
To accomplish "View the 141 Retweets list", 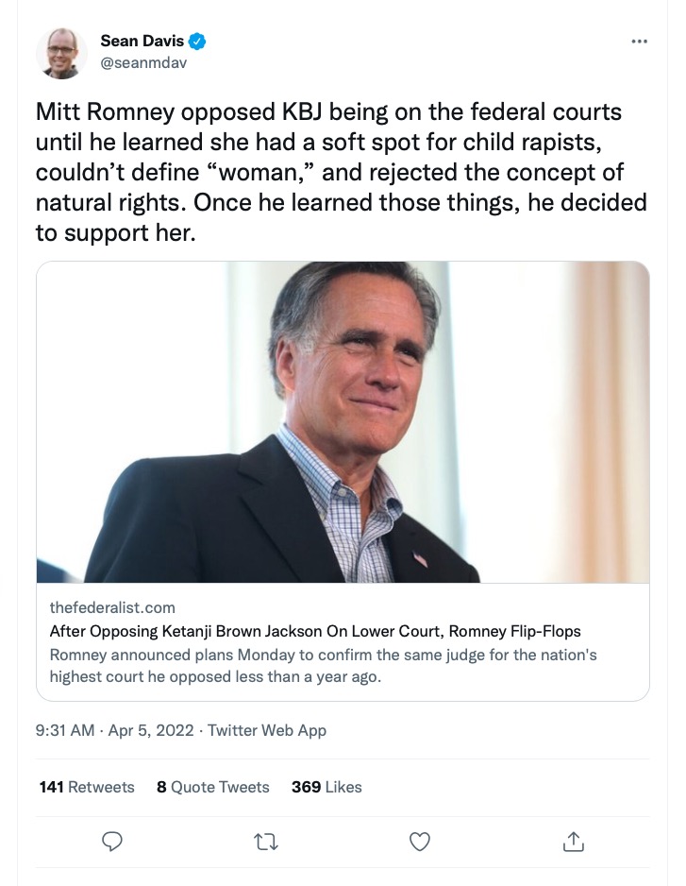I will 87,787.
